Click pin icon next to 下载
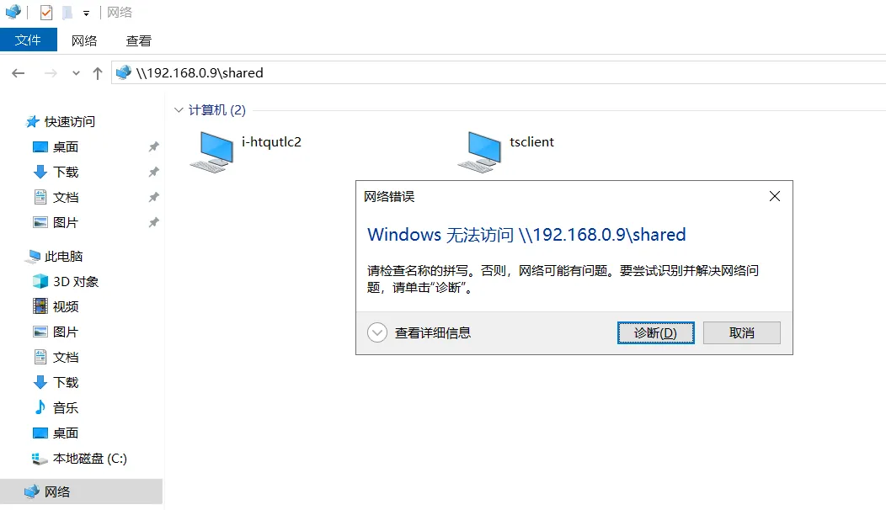Screen dimensions: 886x510 click(x=153, y=172)
